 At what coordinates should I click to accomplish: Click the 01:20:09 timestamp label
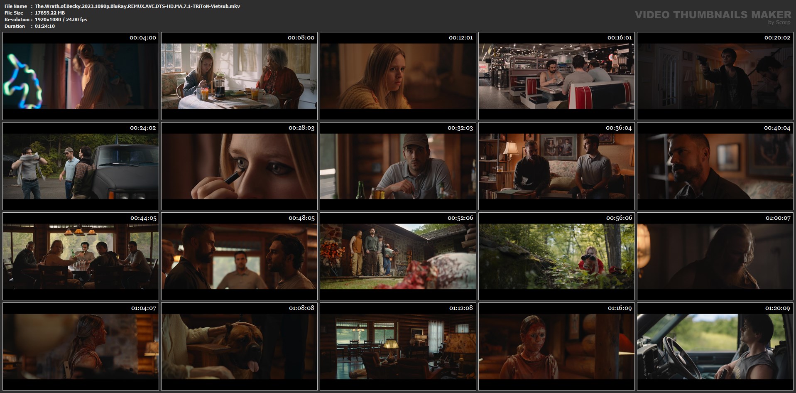tap(778, 308)
